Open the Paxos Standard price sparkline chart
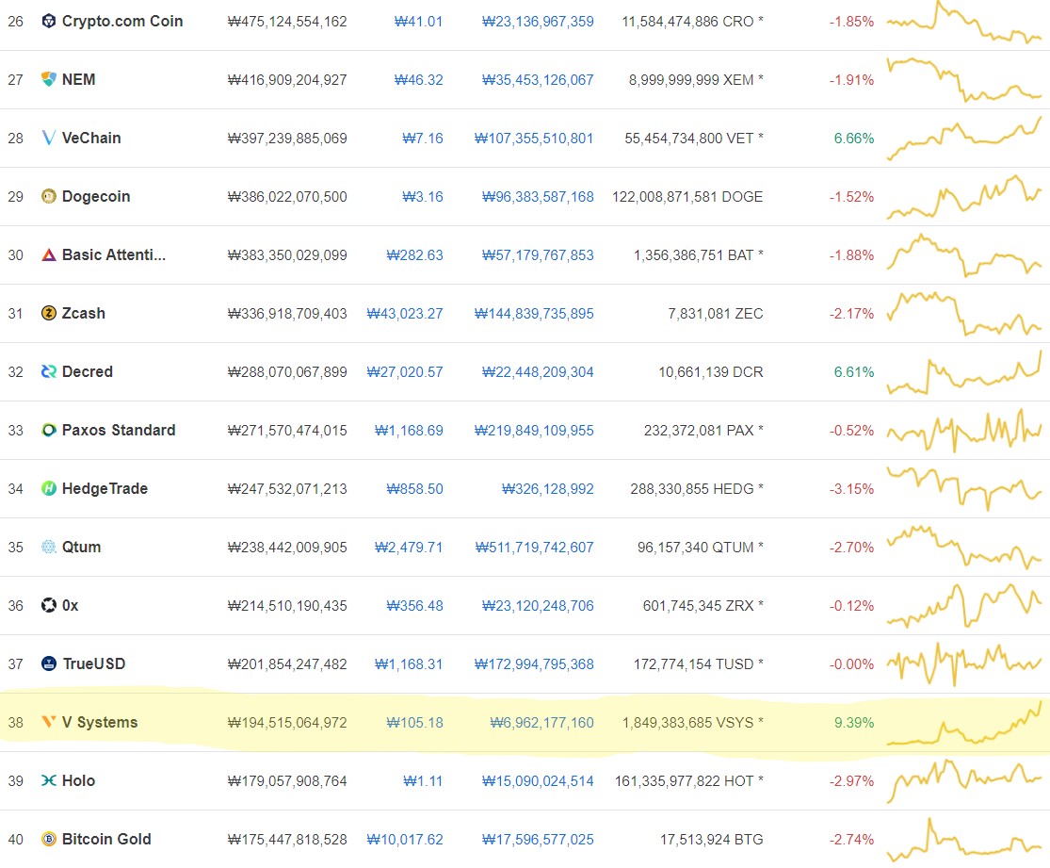 (x=964, y=431)
